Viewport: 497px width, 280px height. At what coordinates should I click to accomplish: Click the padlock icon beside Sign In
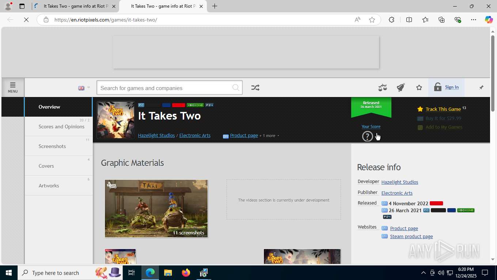[x=437, y=87]
